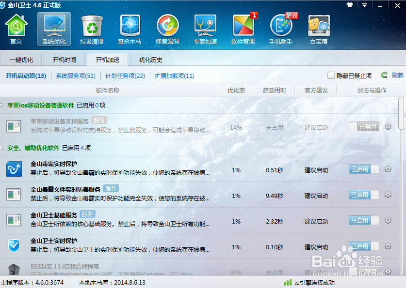This screenshot has width=406, height=288.
Task: Click the 金山卫士实时保护 shield icon
Action: [14, 245]
